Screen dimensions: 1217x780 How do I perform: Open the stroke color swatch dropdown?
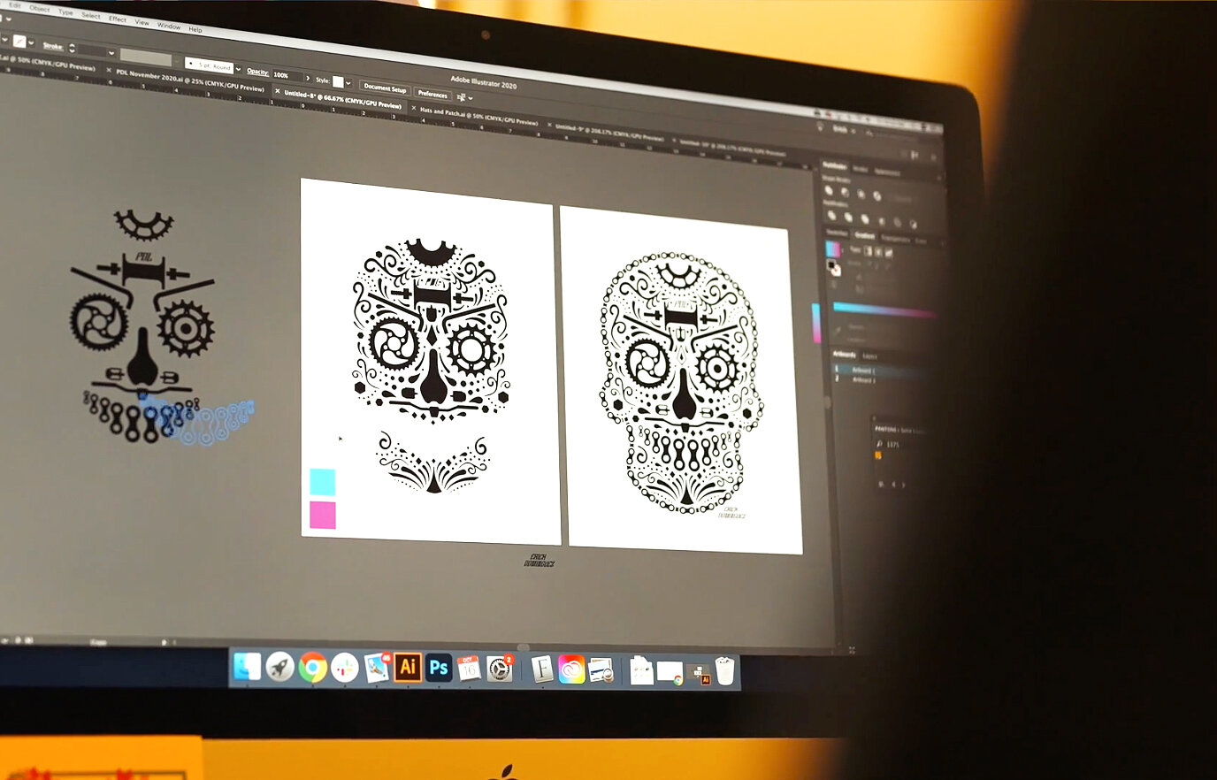click(x=31, y=42)
